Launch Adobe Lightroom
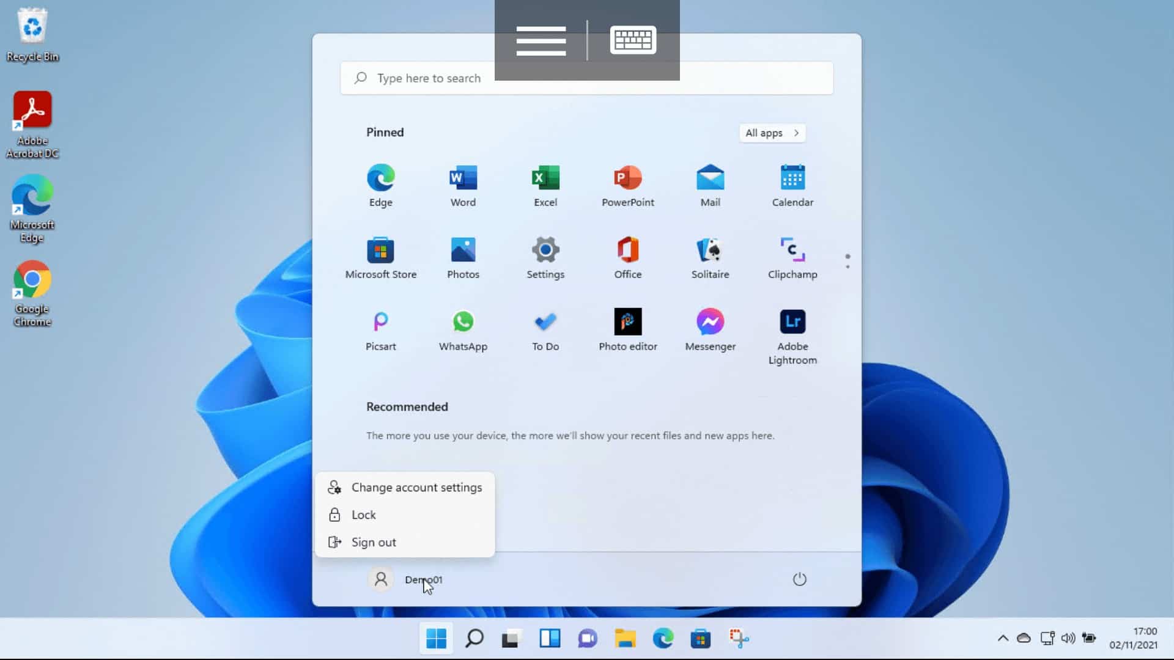This screenshot has width=1174, height=660. click(792, 337)
